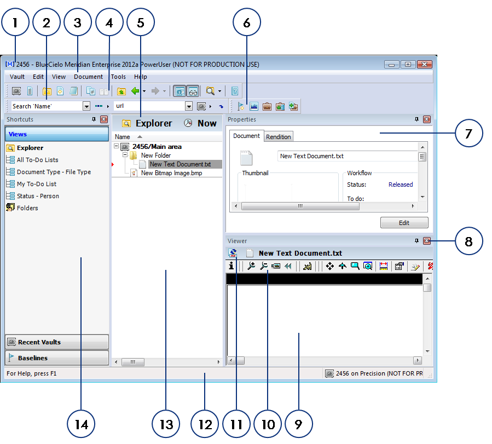Toggle the Properties pane toolbar button
The height and width of the screenshot is (444, 492).
180,91
